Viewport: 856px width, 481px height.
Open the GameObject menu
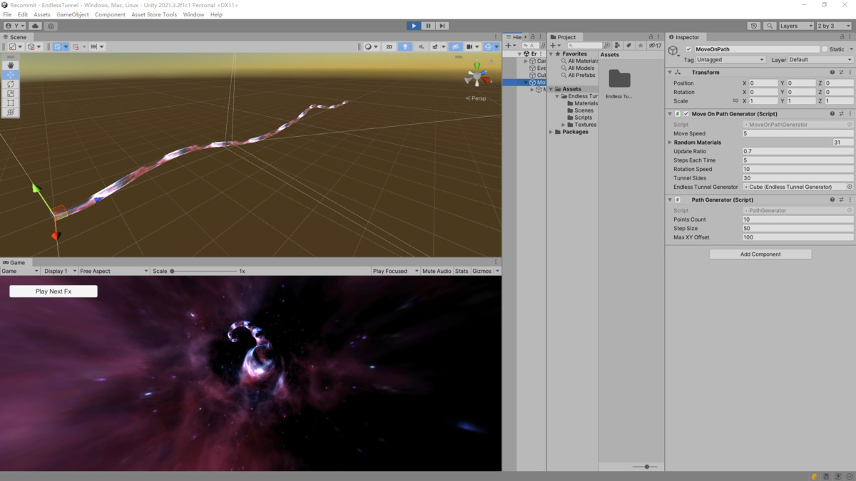click(72, 14)
